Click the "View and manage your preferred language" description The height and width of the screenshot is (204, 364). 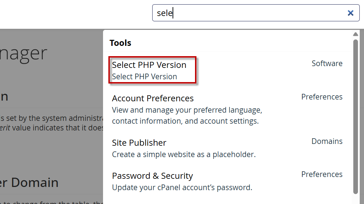click(x=187, y=110)
